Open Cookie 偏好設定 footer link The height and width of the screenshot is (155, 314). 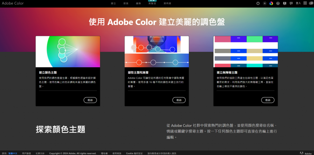(x=134, y=153)
